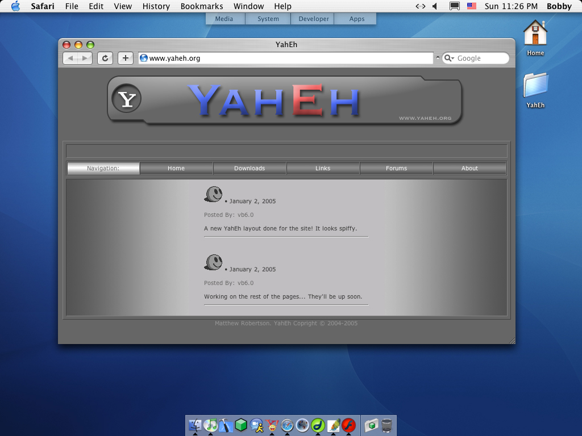582x436 pixels.
Task: Click smiley icon above the spiffy layout post
Action: coord(214,194)
